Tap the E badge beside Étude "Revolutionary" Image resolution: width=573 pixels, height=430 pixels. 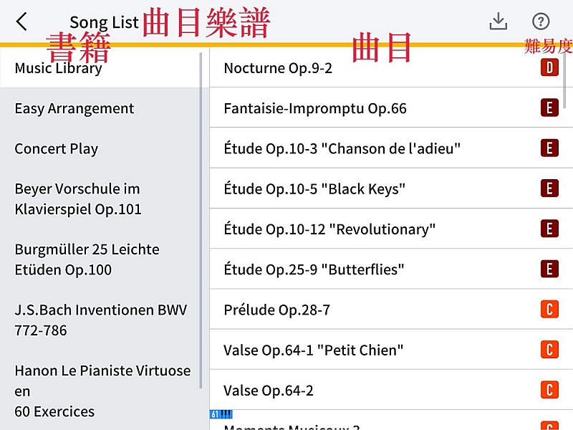549,229
